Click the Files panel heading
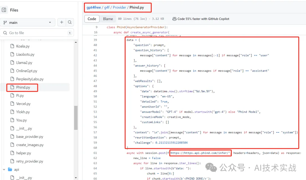This screenshot has height=180, width=306. tap(14, 10)
